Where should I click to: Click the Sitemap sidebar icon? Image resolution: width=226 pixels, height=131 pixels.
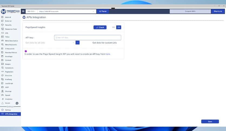coord(2,91)
